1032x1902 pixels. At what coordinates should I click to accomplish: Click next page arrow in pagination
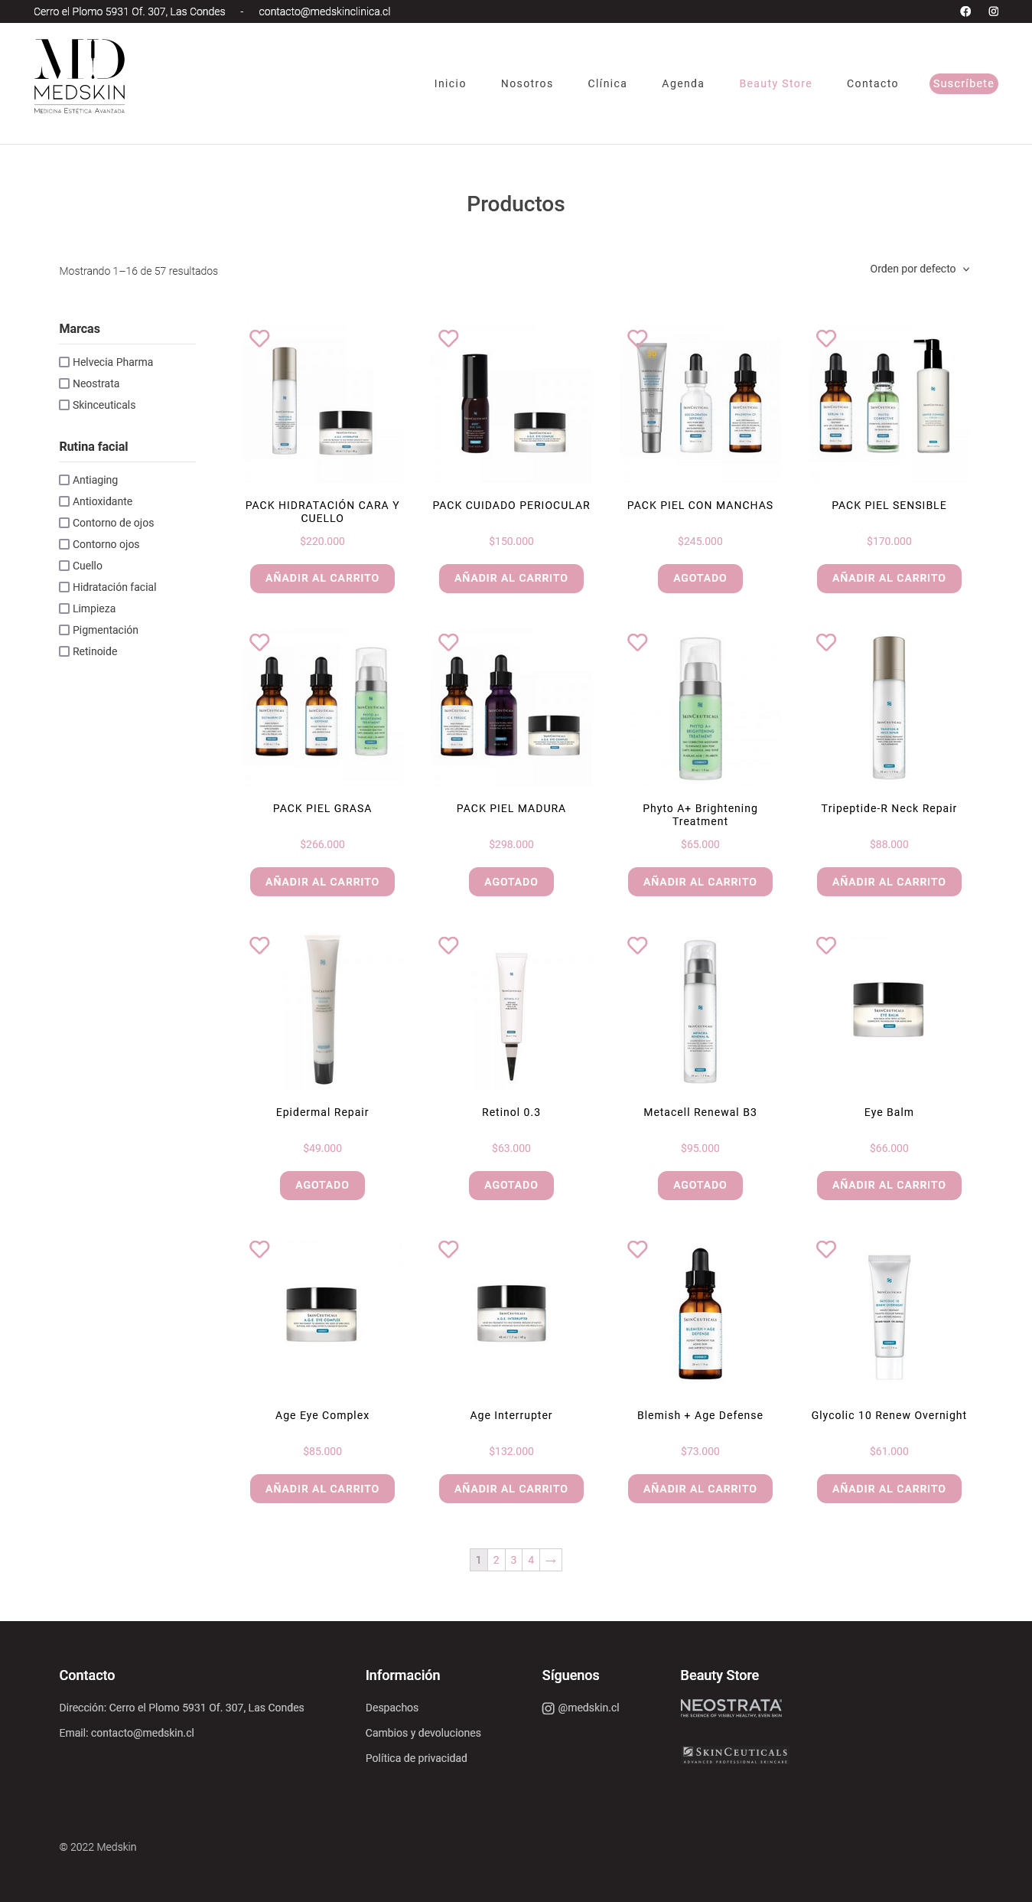coord(551,1560)
